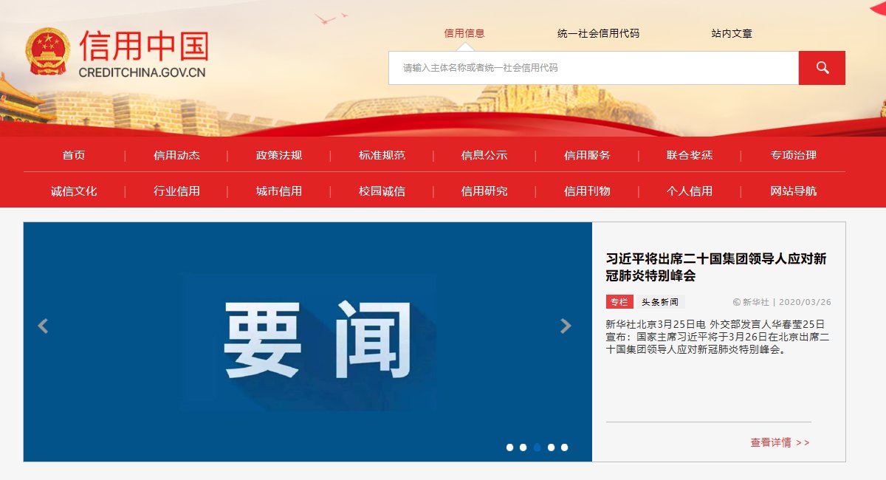The image size is (886, 480).
Task: Select the first carousel dot
Action: [x=509, y=448]
